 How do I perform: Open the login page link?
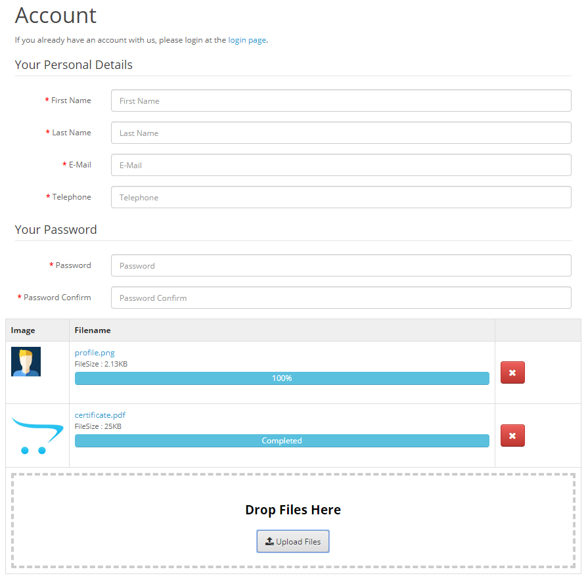click(247, 40)
